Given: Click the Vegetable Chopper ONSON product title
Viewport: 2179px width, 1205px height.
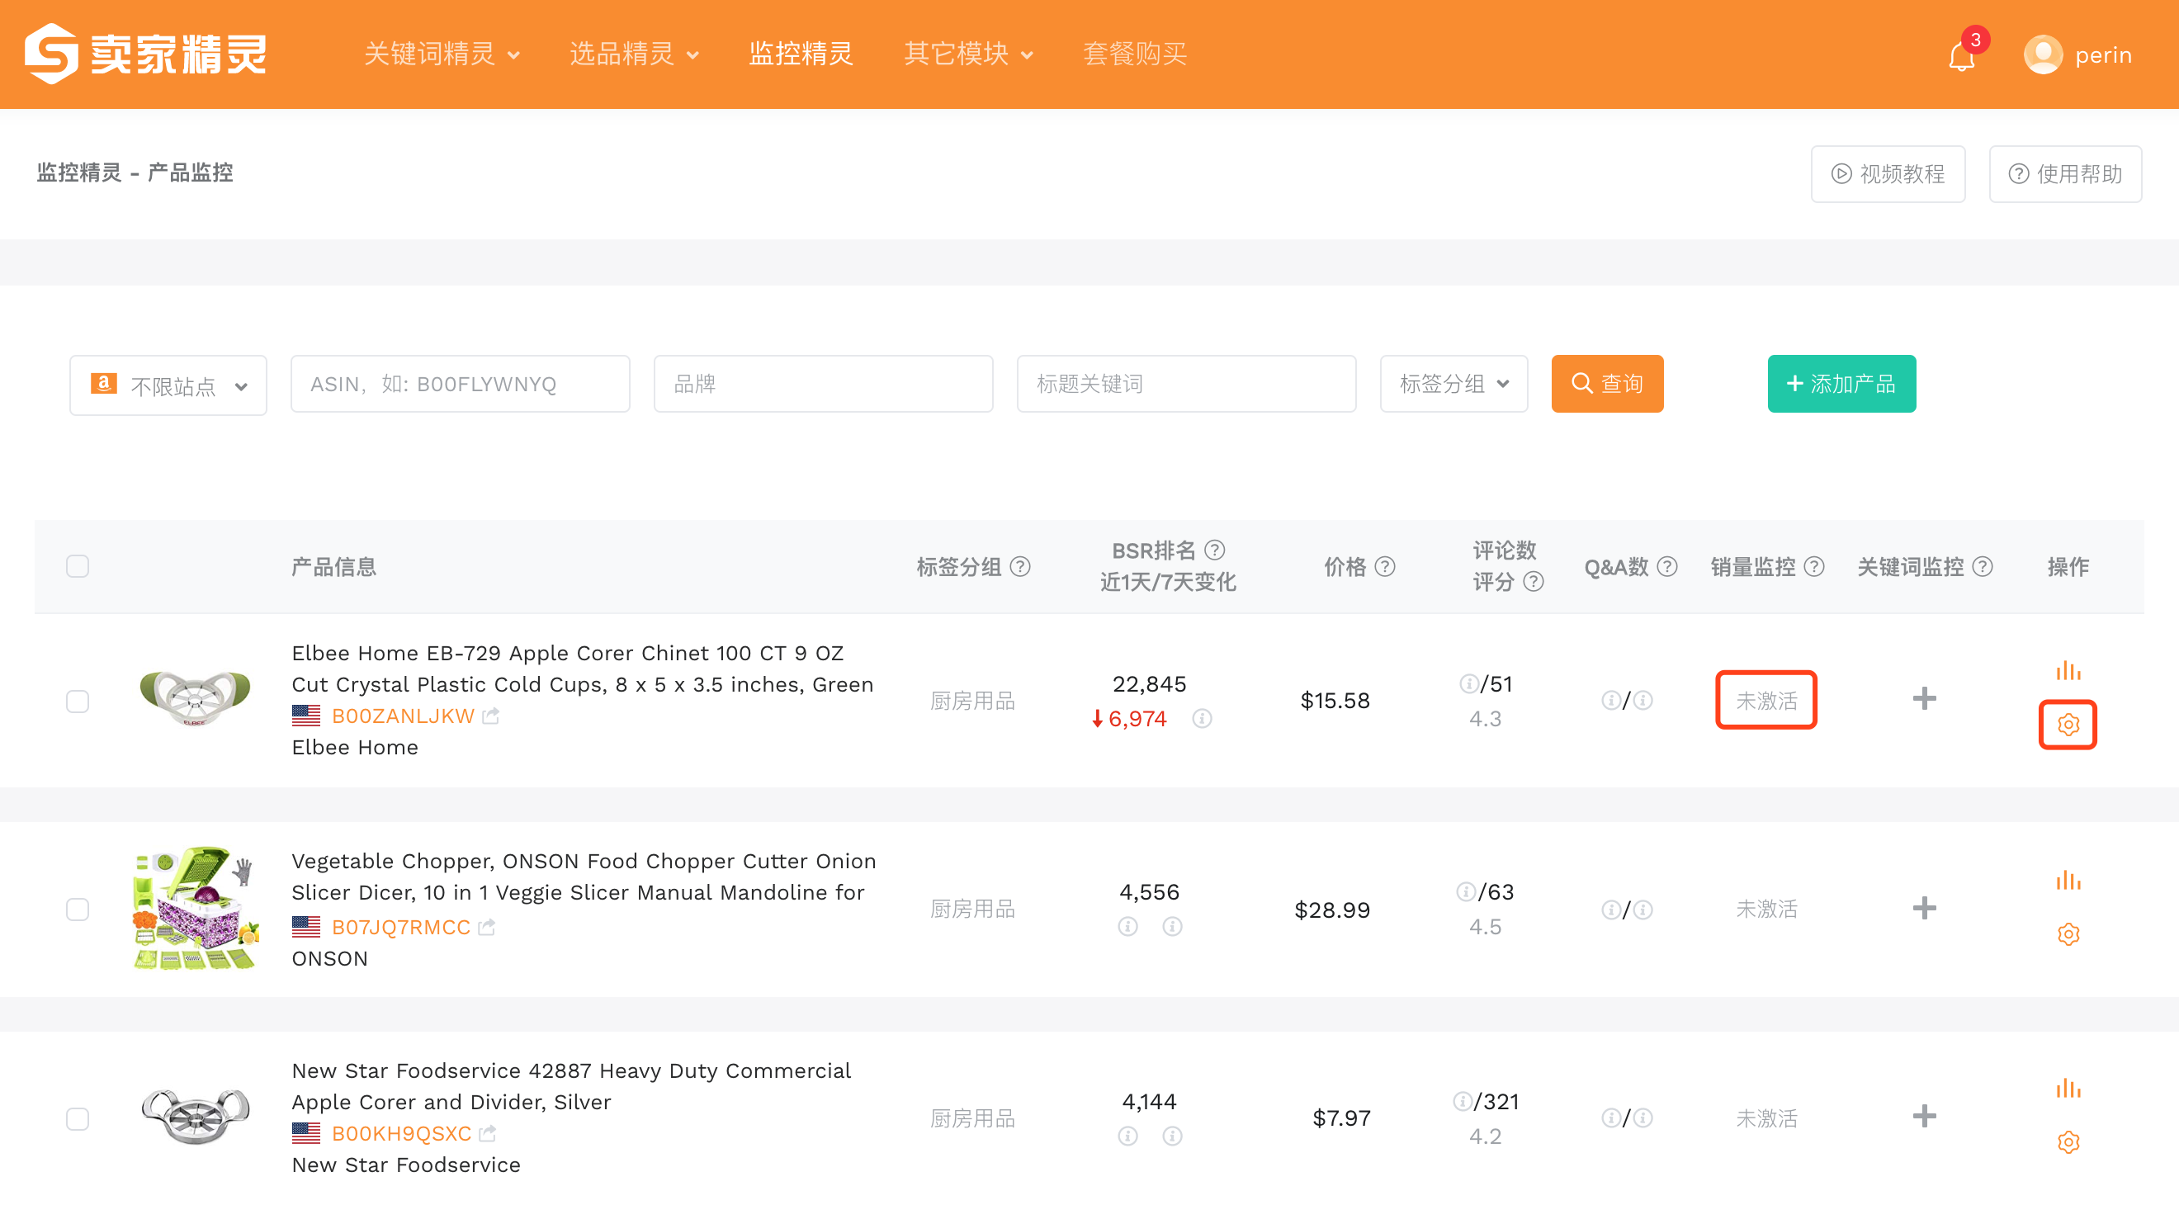Looking at the screenshot, I should pyautogui.click(x=584, y=877).
